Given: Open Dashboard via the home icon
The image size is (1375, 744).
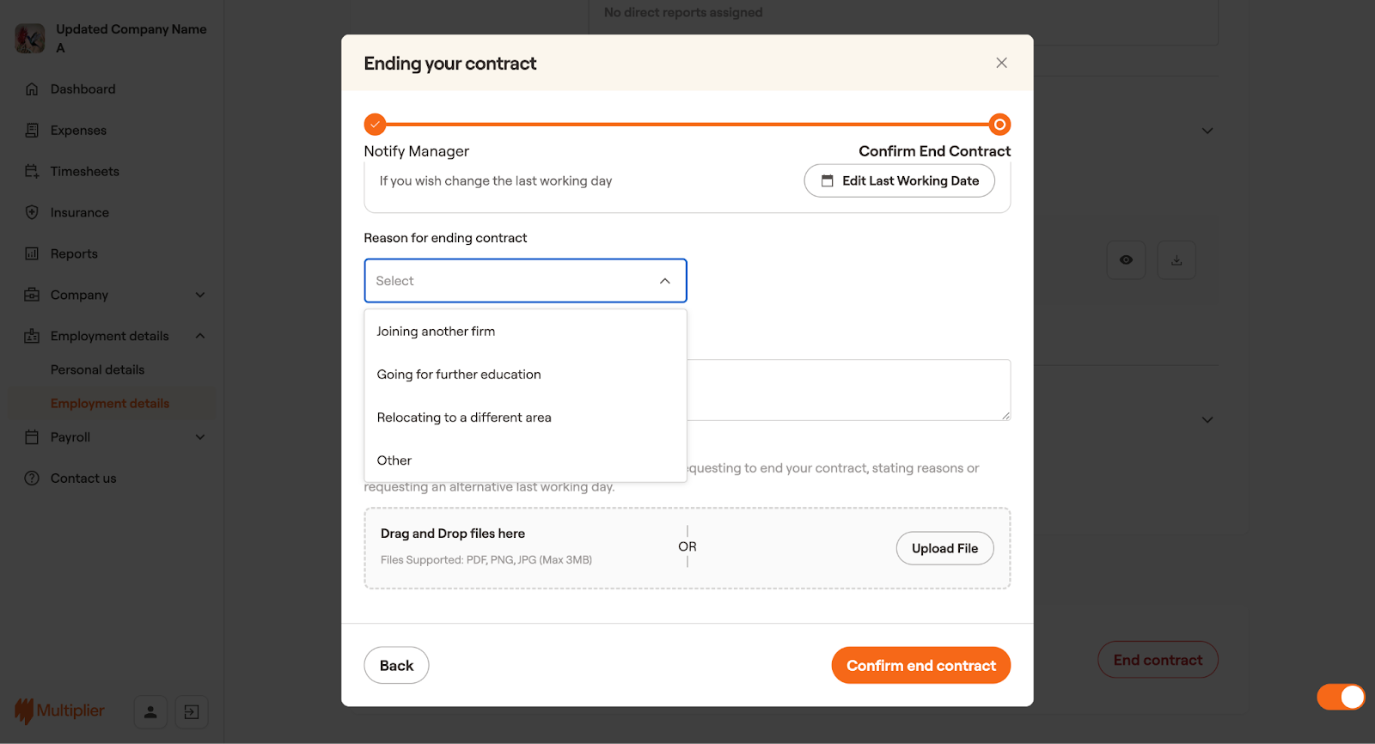Looking at the screenshot, I should 32,89.
